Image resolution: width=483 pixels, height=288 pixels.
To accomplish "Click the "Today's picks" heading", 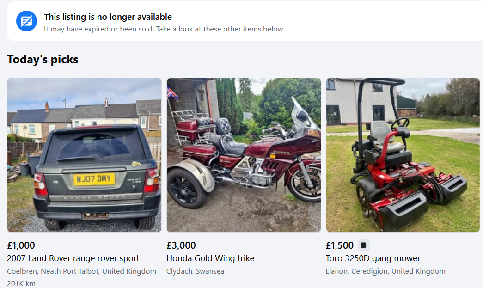I will (43, 60).
